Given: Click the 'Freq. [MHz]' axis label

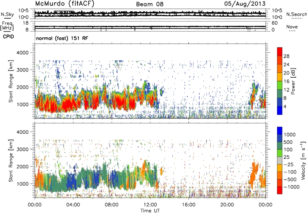Looking at the screenshot, I should (7, 26).
